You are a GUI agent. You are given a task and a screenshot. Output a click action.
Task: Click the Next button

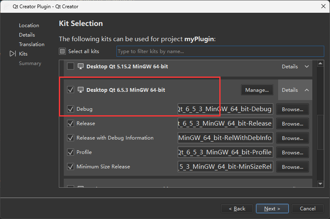(272, 208)
